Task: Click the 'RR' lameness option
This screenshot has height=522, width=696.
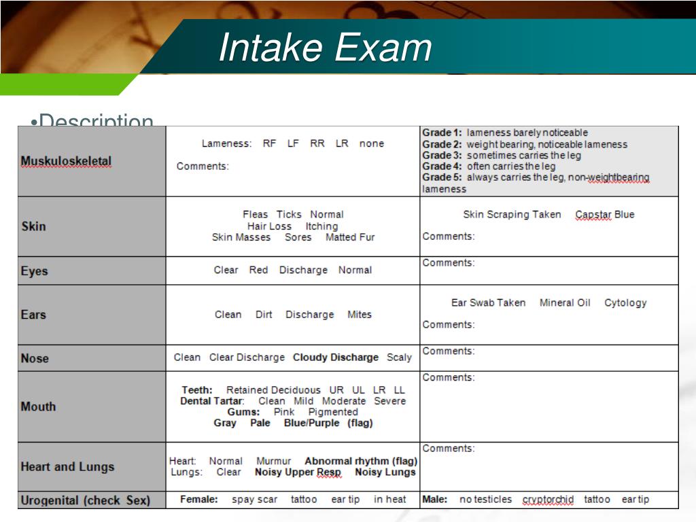Action: pyautogui.click(x=317, y=143)
